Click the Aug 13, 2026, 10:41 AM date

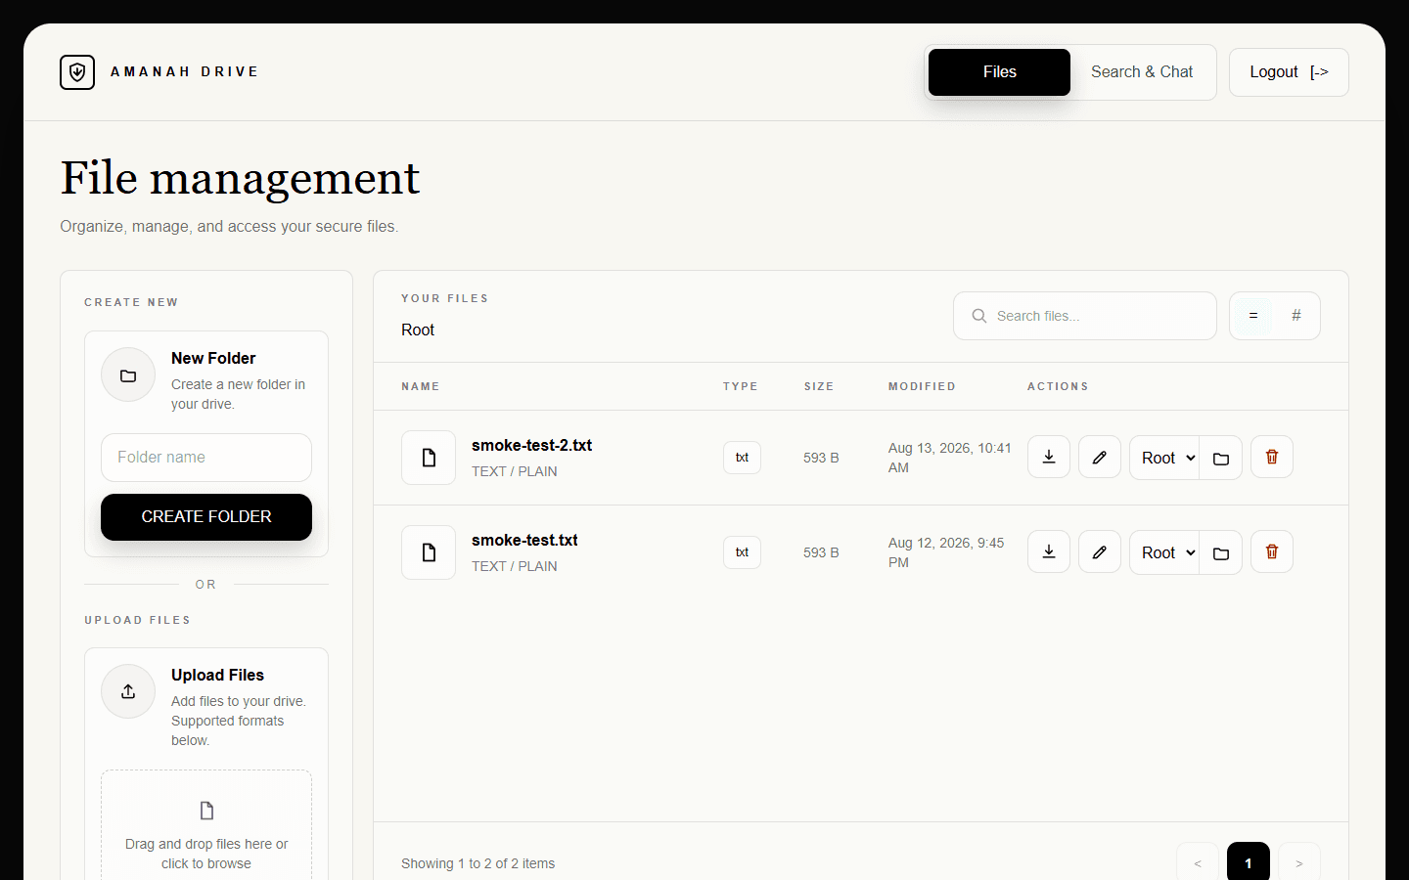pyautogui.click(x=949, y=458)
